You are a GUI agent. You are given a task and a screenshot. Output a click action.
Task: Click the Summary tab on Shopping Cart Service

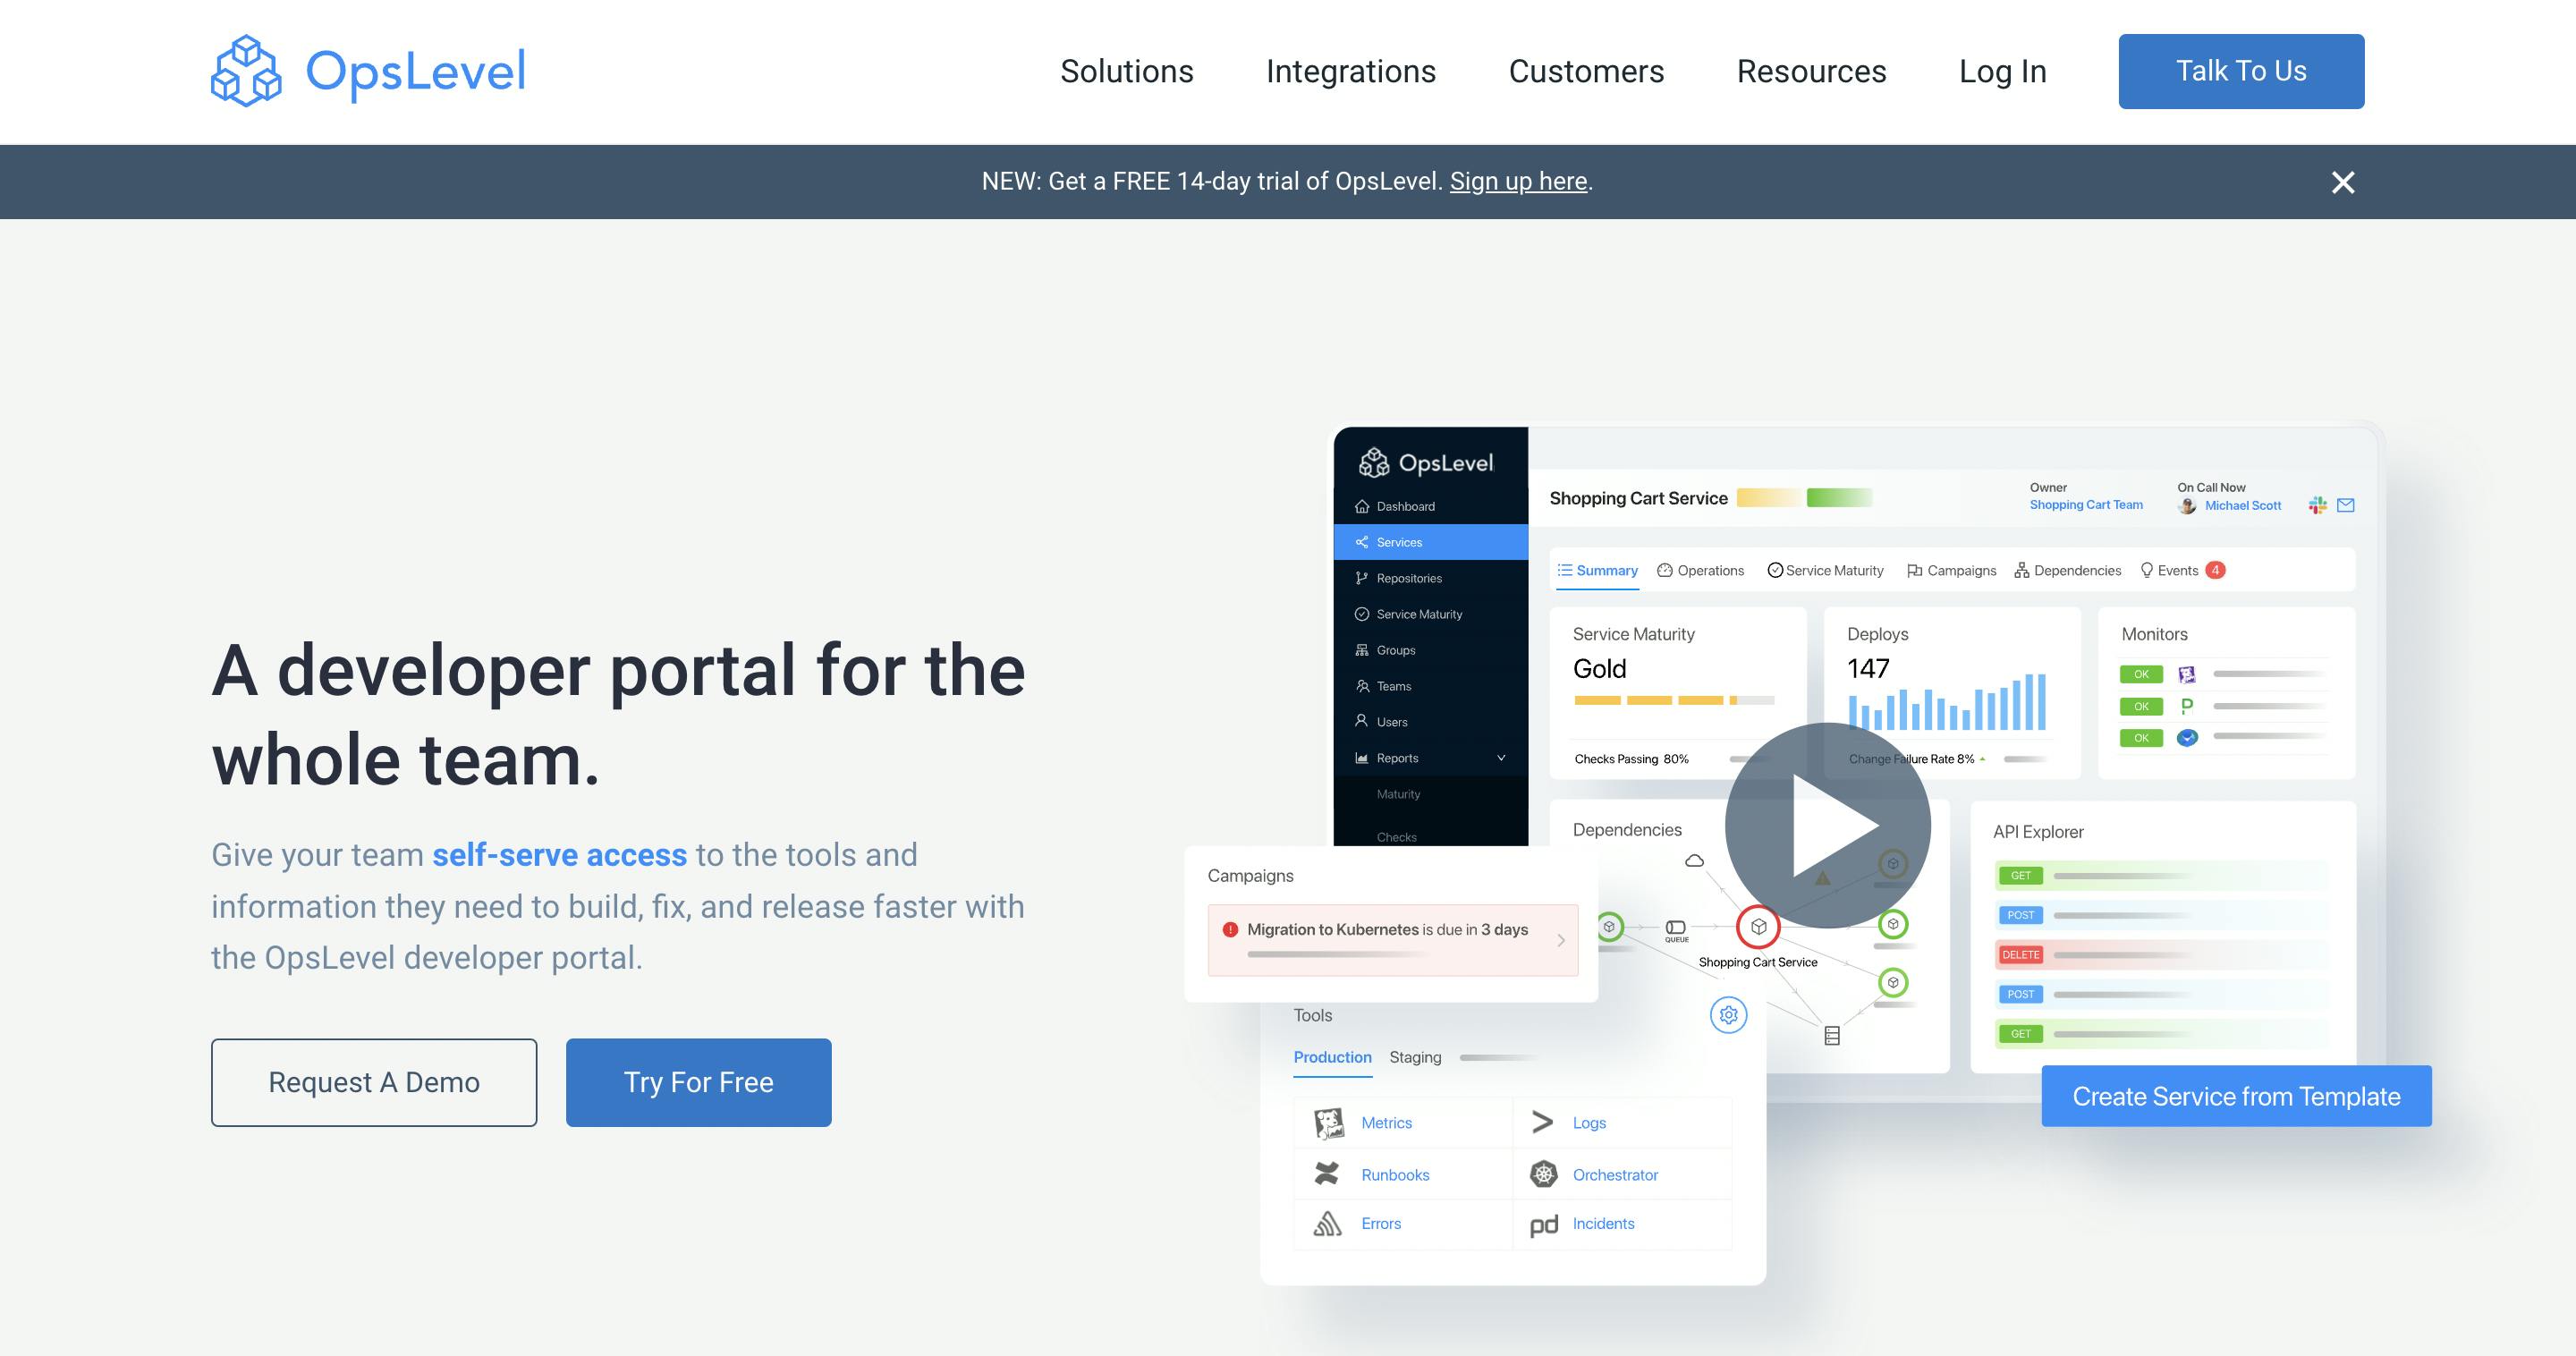click(1598, 569)
